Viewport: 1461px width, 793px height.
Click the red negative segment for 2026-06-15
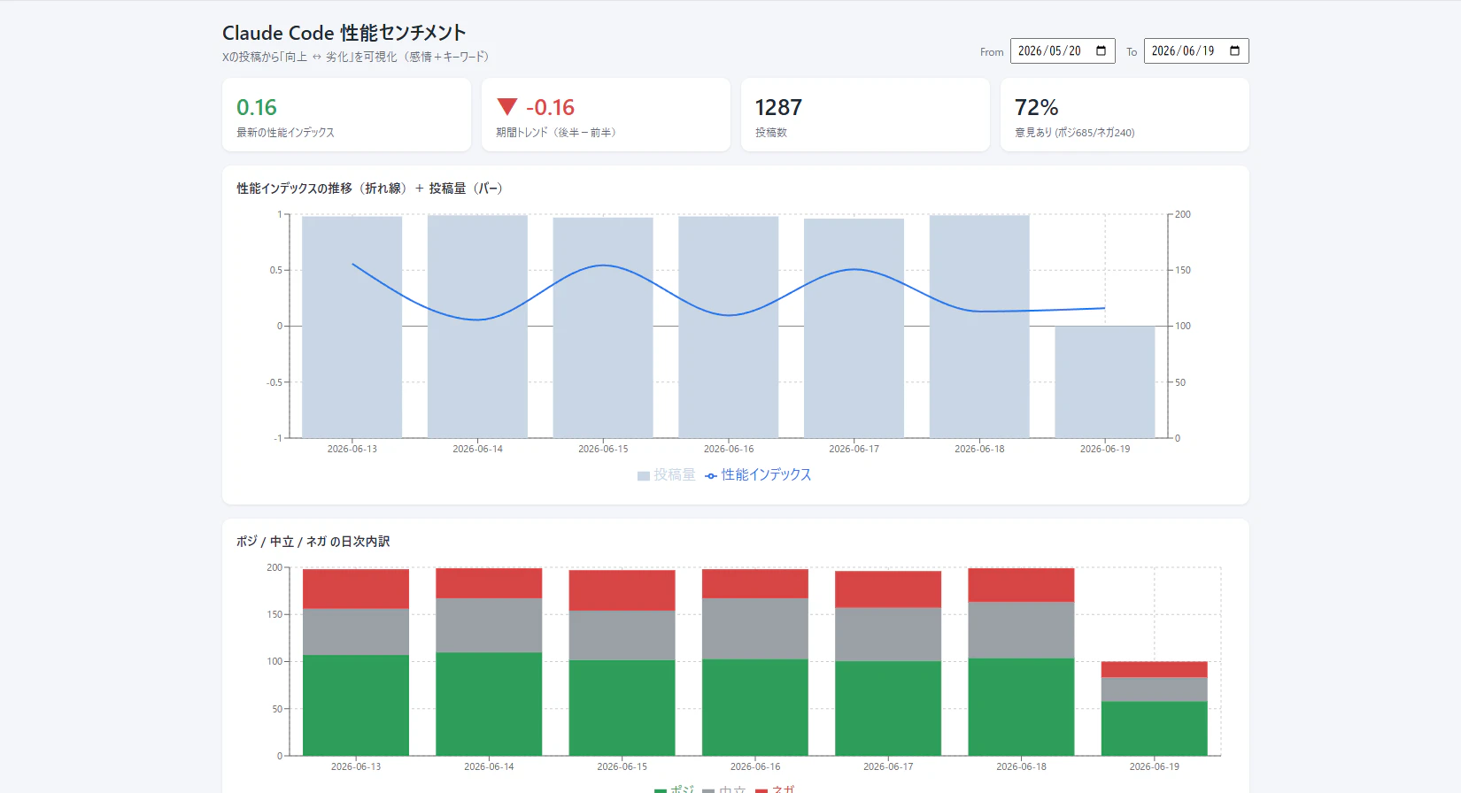(x=622, y=590)
